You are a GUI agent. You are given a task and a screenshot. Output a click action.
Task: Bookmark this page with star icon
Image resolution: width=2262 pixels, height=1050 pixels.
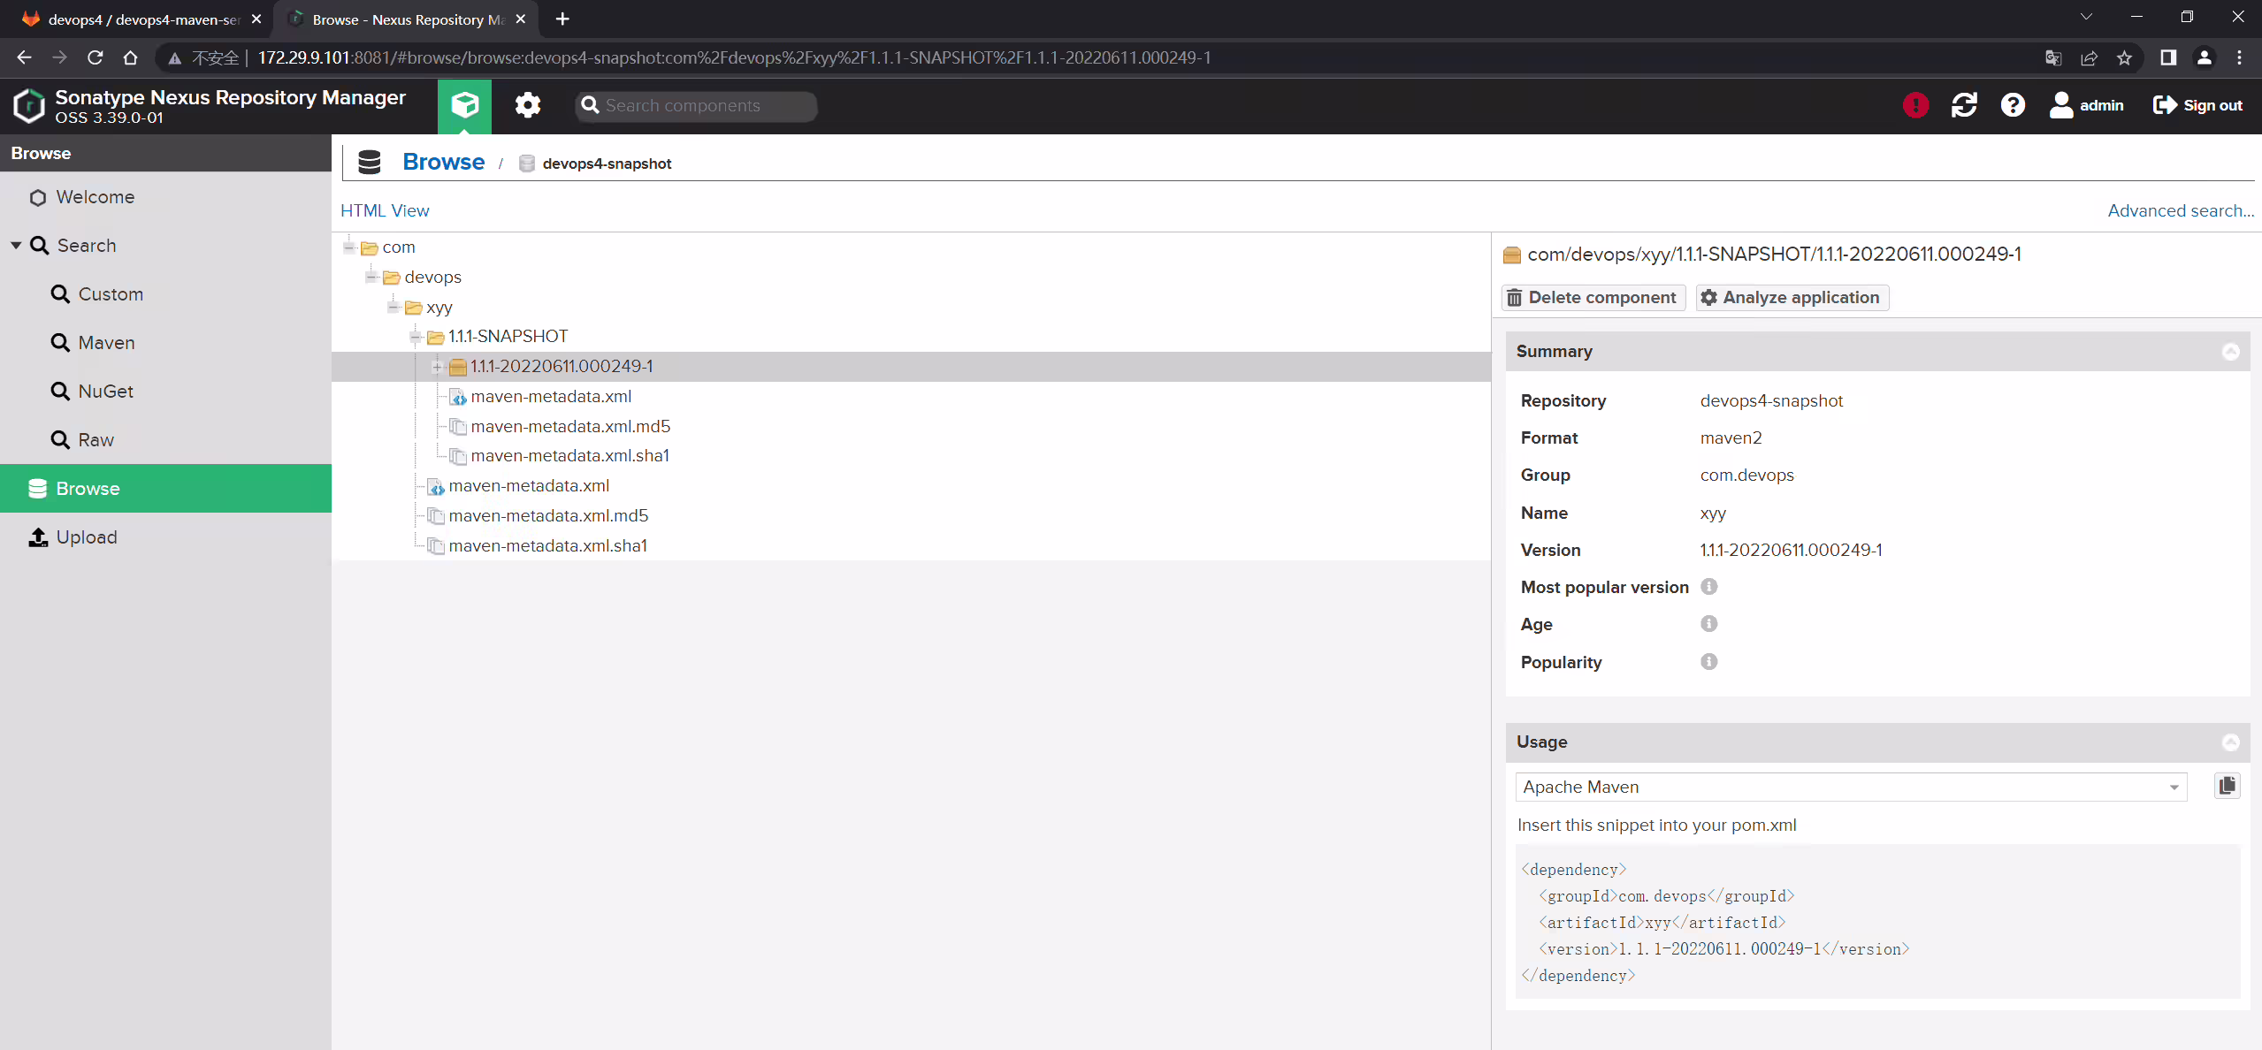(x=2124, y=57)
